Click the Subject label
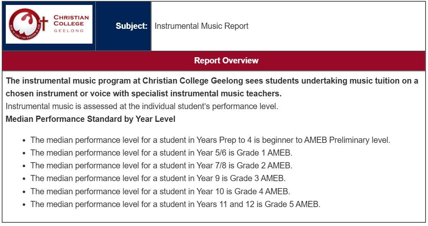Screen dimensions: 428x226 131,26
